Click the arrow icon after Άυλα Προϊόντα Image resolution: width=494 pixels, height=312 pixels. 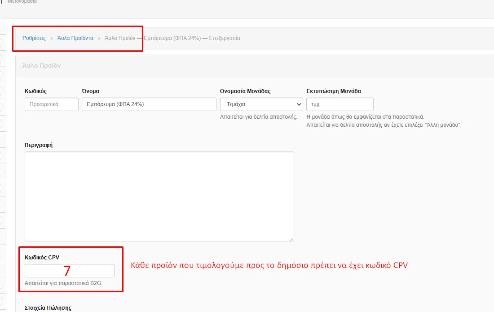[x=99, y=38]
